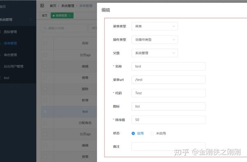The width and height of the screenshot is (247, 162).
Task: Click 系统管理 in the breadcrumb
Action: coord(68,6)
